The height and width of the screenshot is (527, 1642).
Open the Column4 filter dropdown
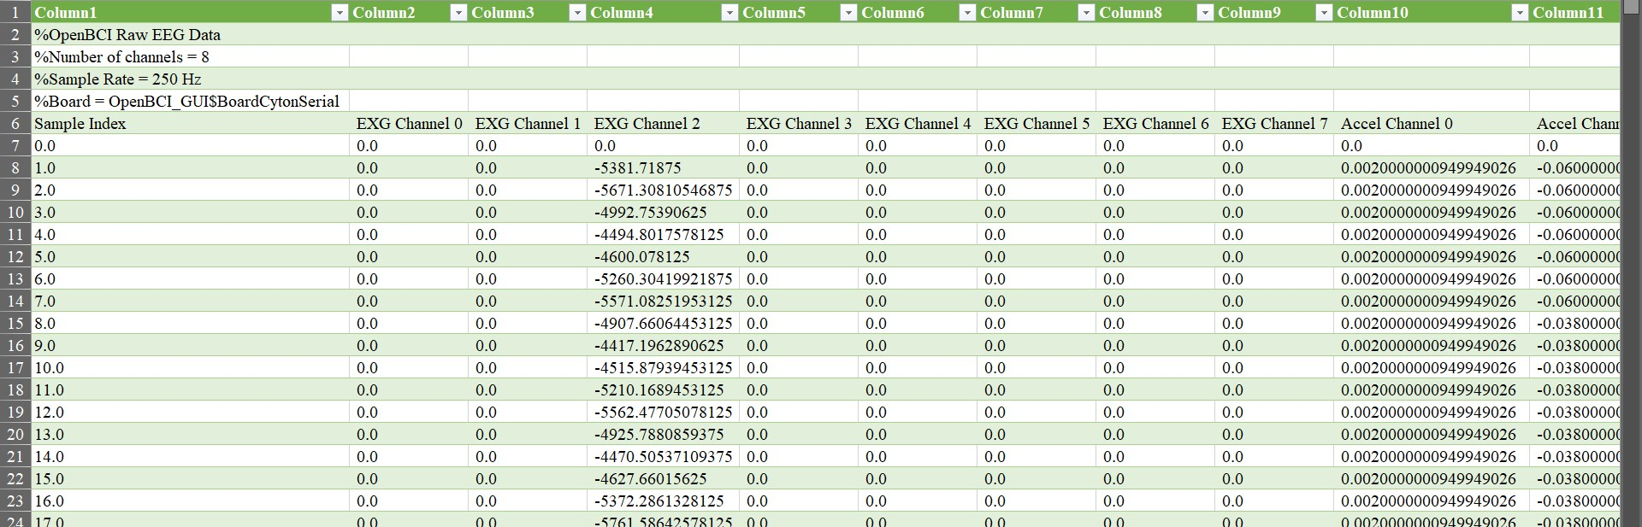(x=729, y=13)
